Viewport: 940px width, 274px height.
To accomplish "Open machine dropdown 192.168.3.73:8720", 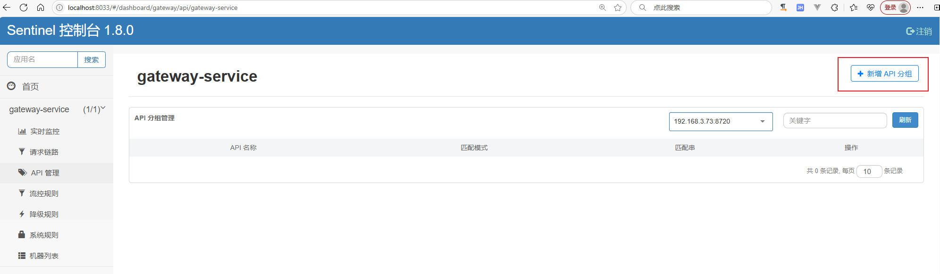I will [721, 122].
